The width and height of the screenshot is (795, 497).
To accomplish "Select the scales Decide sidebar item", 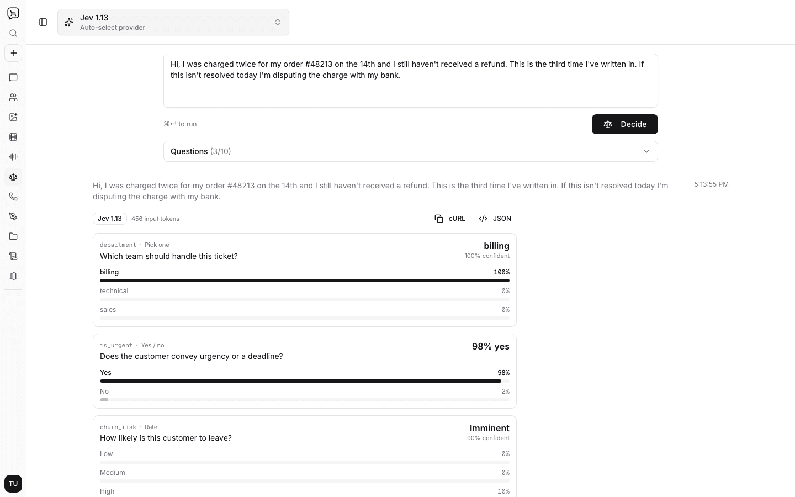I will tap(13, 177).
